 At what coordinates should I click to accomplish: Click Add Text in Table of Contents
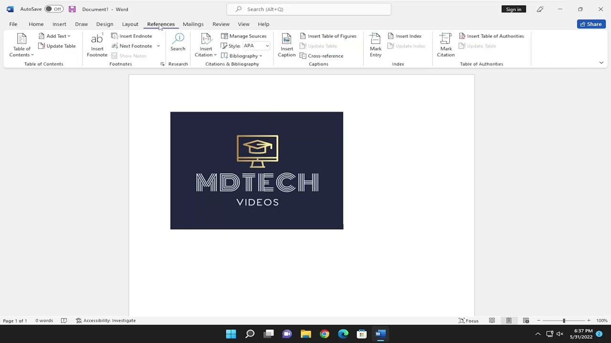pos(54,36)
